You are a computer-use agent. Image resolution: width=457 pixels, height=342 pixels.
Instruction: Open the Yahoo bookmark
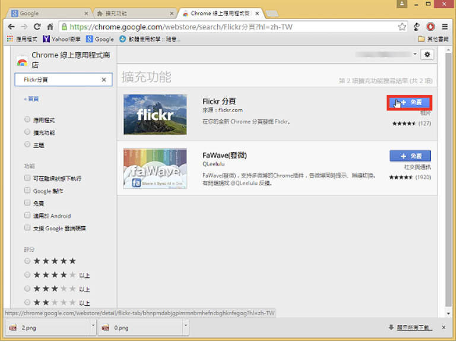click(x=62, y=39)
